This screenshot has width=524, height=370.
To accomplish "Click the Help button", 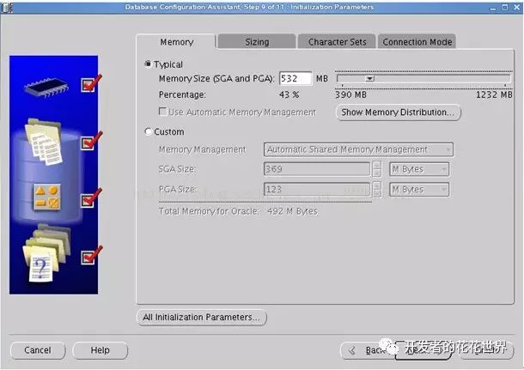I will (100, 350).
